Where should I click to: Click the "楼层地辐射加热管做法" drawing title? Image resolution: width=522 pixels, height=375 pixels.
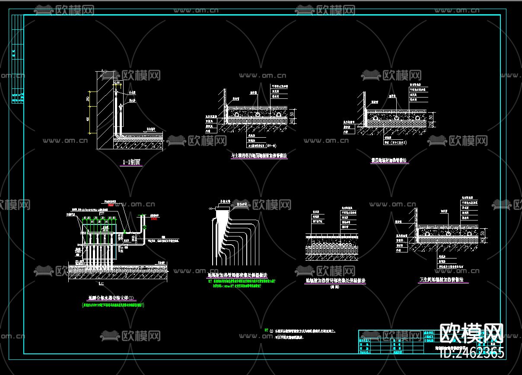tap(389, 160)
